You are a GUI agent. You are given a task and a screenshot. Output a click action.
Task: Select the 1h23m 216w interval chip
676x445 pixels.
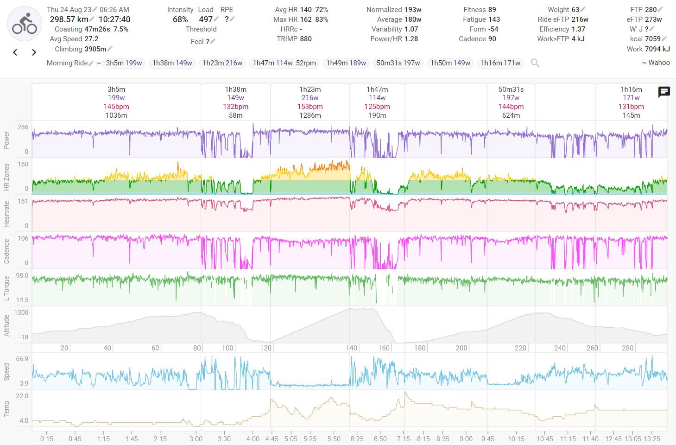pos(222,63)
